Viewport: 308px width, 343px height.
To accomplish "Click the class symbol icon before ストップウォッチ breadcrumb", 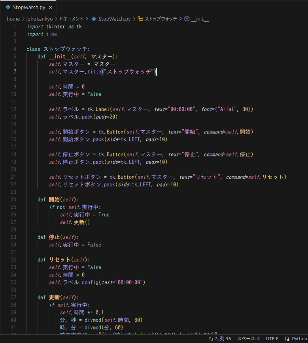I will (x=140, y=19).
